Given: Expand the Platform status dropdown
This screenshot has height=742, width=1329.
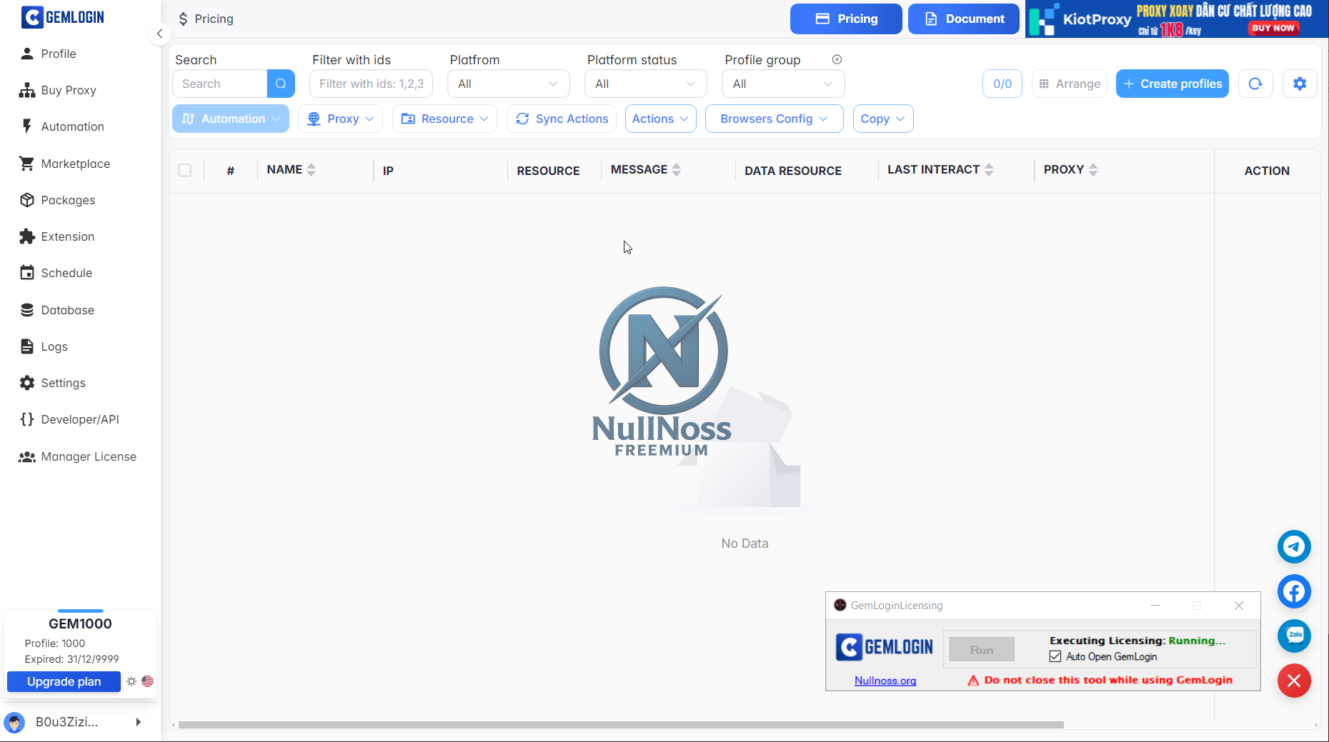Looking at the screenshot, I should [645, 84].
